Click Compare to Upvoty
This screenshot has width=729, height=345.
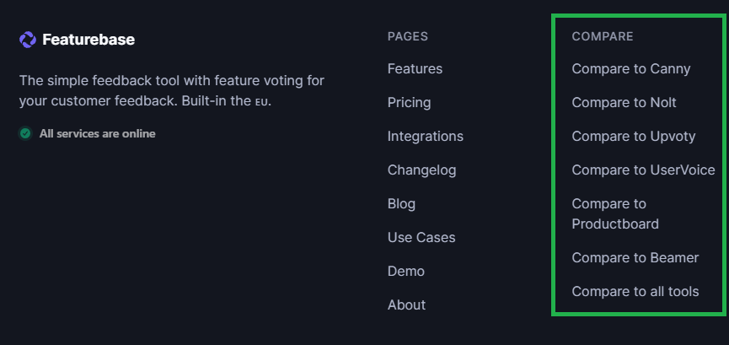click(x=633, y=136)
